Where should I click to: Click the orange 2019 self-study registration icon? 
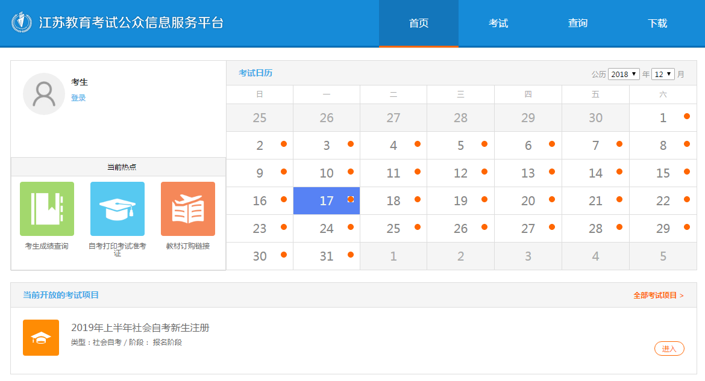point(41,338)
